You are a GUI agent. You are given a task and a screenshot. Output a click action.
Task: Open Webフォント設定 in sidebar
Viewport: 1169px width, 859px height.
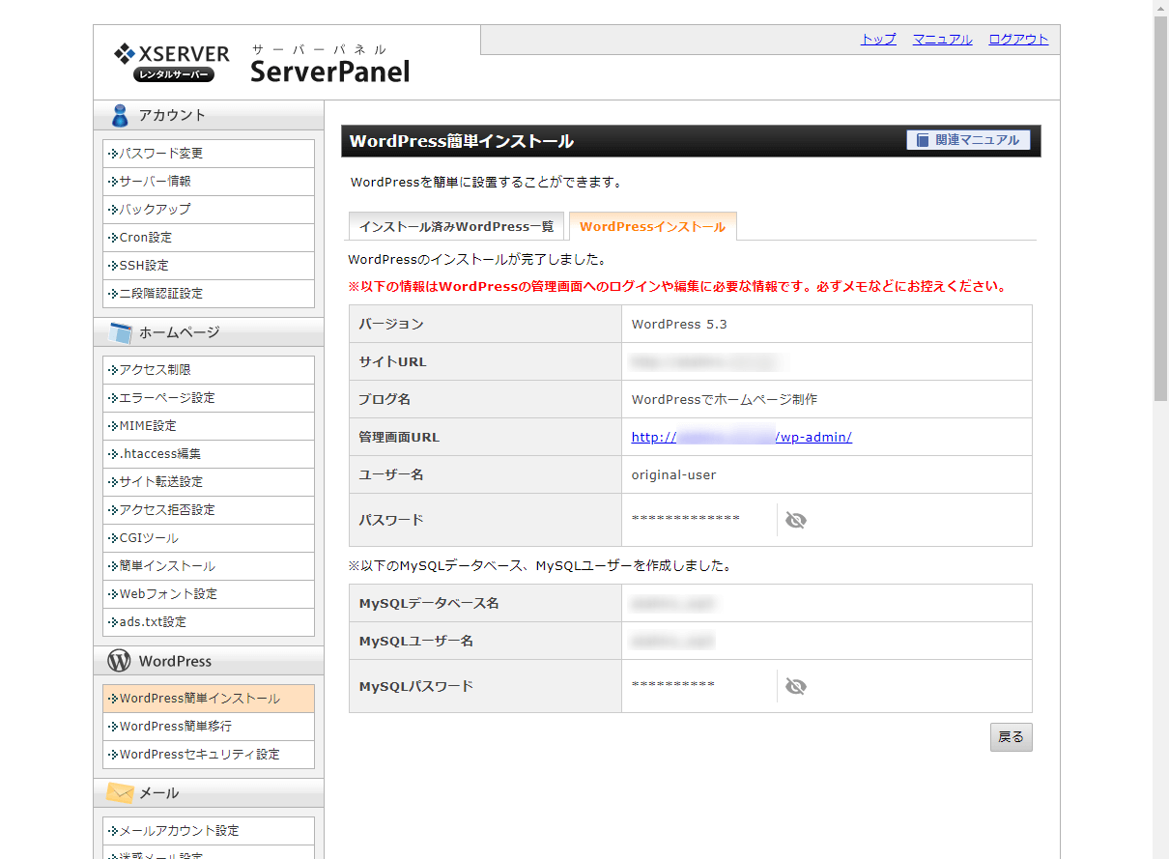[209, 594]
